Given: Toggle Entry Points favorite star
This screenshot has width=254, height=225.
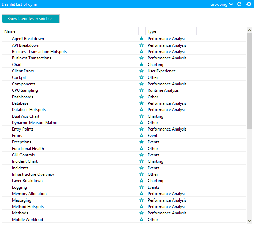Looking at the screenshot, I should [x=141, y=129].
